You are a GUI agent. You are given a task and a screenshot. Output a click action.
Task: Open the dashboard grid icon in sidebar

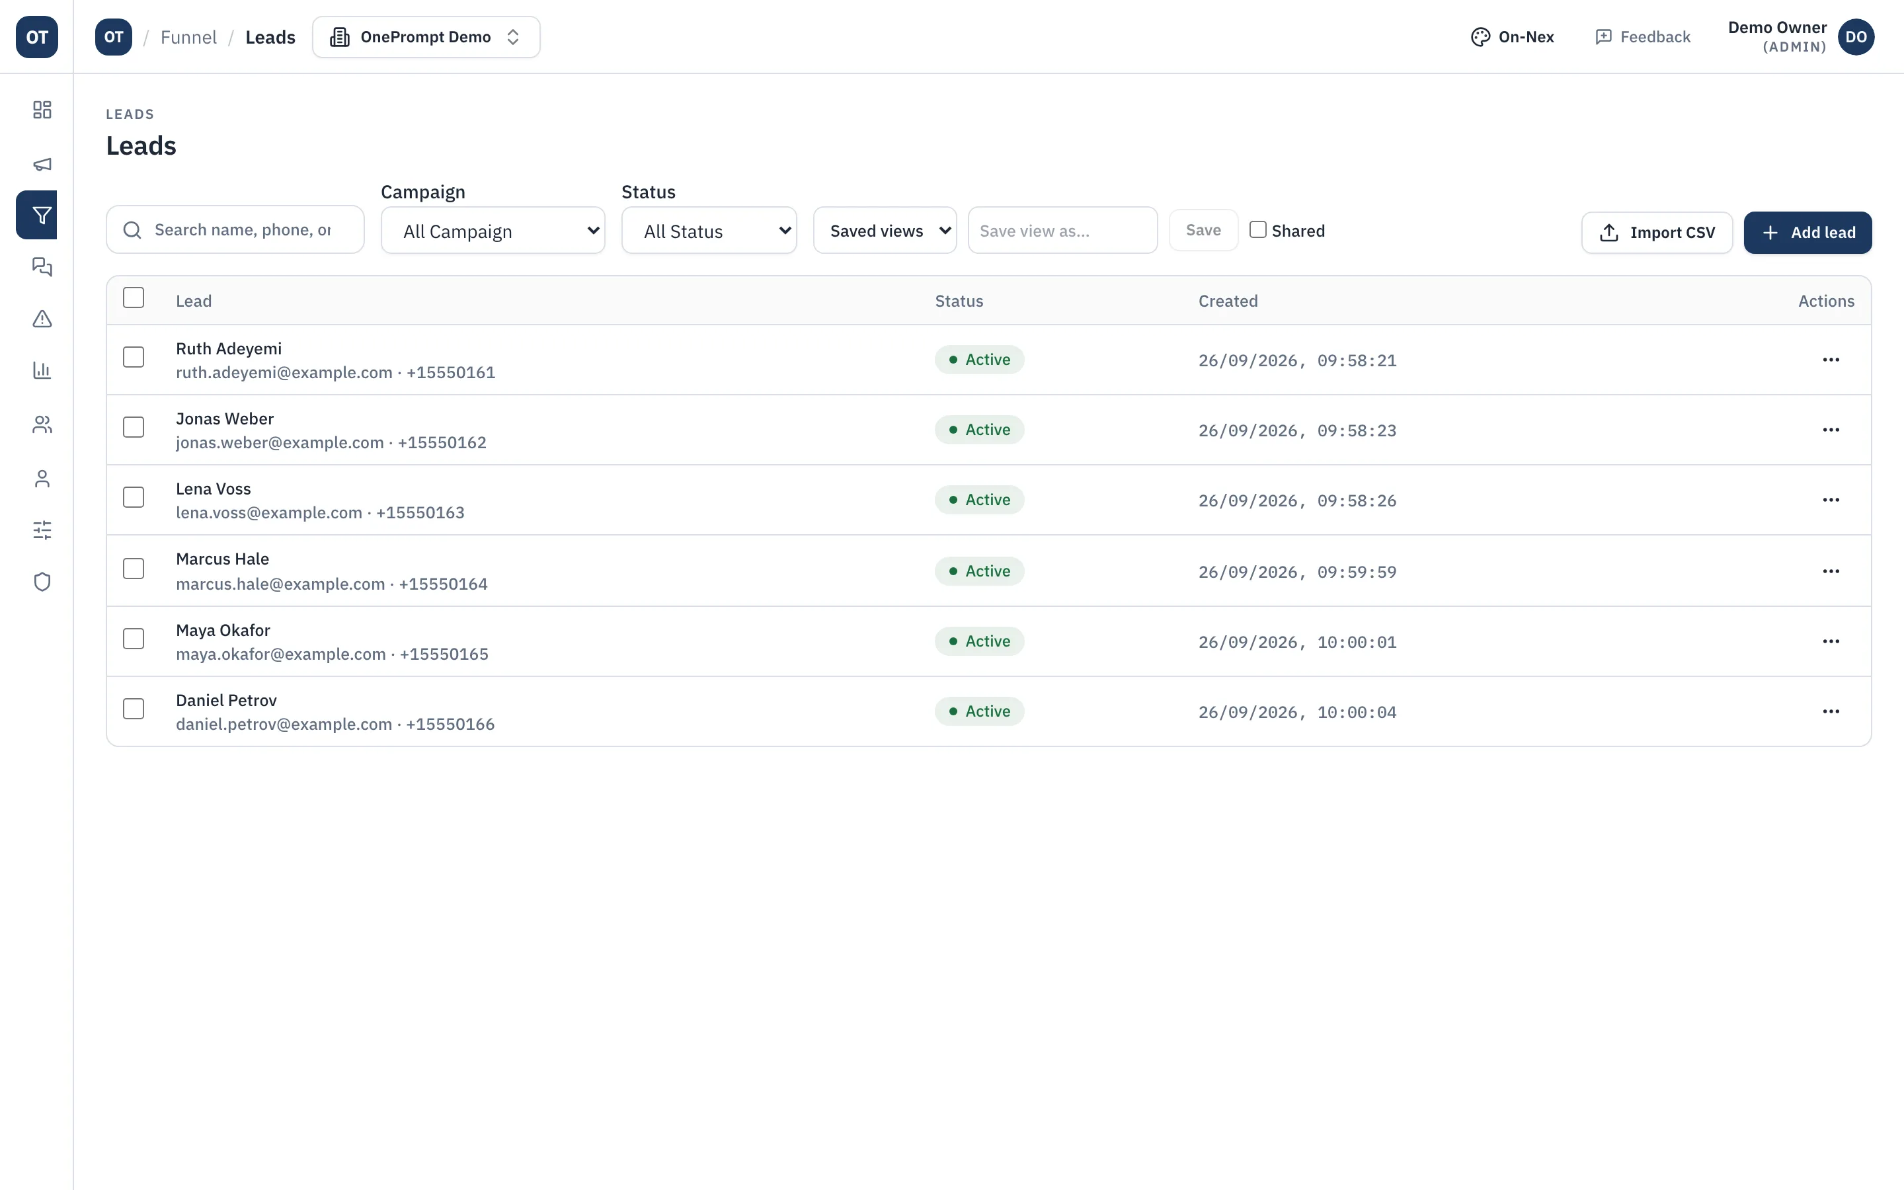point(42,109)
